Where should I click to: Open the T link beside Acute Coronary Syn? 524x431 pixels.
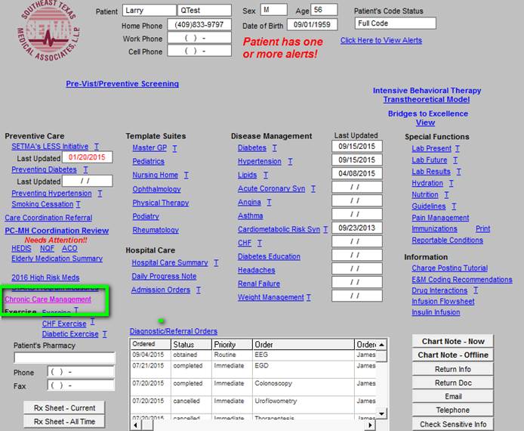tap(313, 189)
